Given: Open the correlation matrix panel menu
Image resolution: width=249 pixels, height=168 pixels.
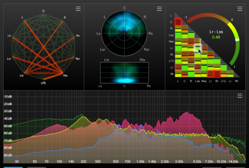Looking at the screenshot, I should (240, 9).
